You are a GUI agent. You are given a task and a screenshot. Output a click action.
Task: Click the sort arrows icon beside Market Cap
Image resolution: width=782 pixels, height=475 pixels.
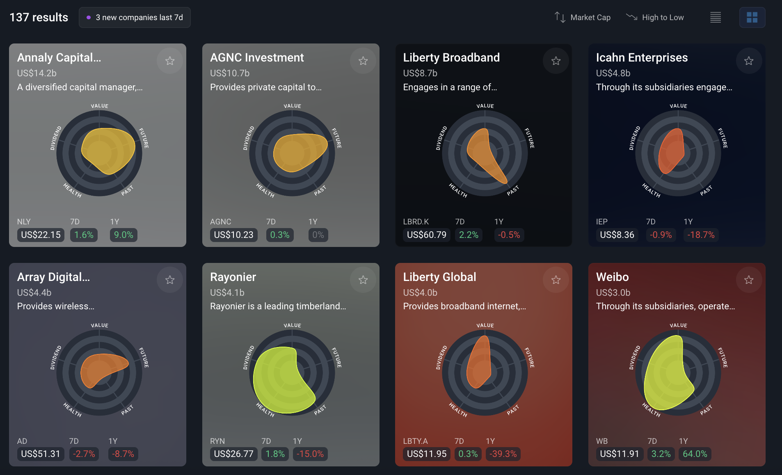click(x=560, y=17)
